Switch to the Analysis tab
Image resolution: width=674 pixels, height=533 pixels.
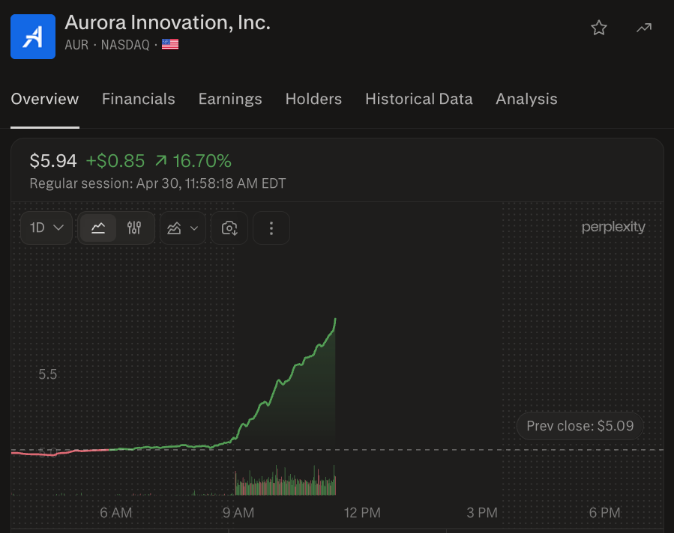(526, 99)
